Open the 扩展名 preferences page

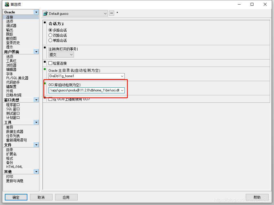(x=11, y=154)
